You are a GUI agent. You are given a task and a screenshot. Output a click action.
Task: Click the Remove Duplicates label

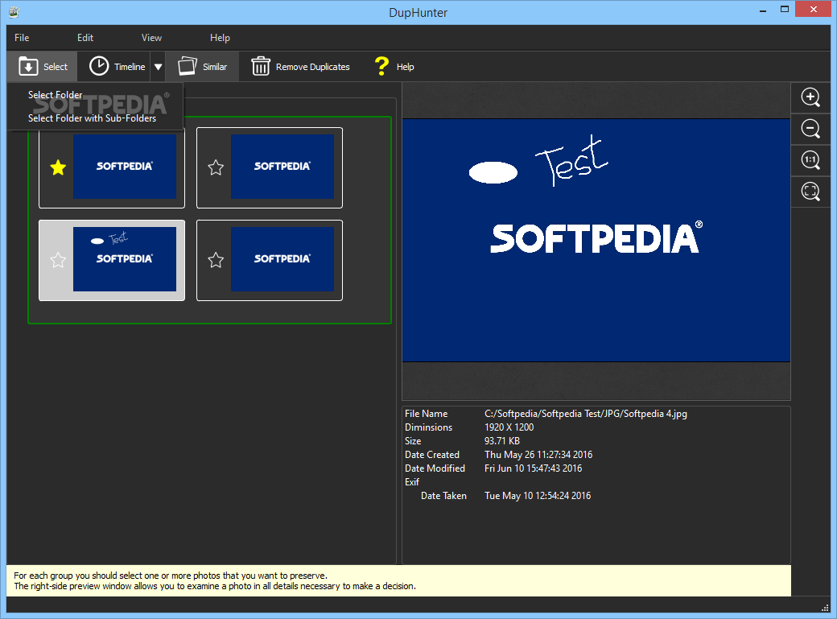[x=313, y=67]
